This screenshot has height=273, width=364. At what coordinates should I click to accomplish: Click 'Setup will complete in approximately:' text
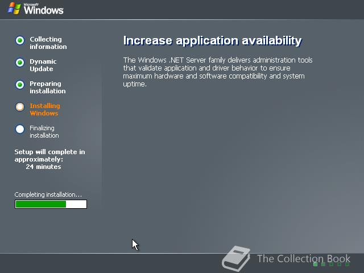pos(49,155)
